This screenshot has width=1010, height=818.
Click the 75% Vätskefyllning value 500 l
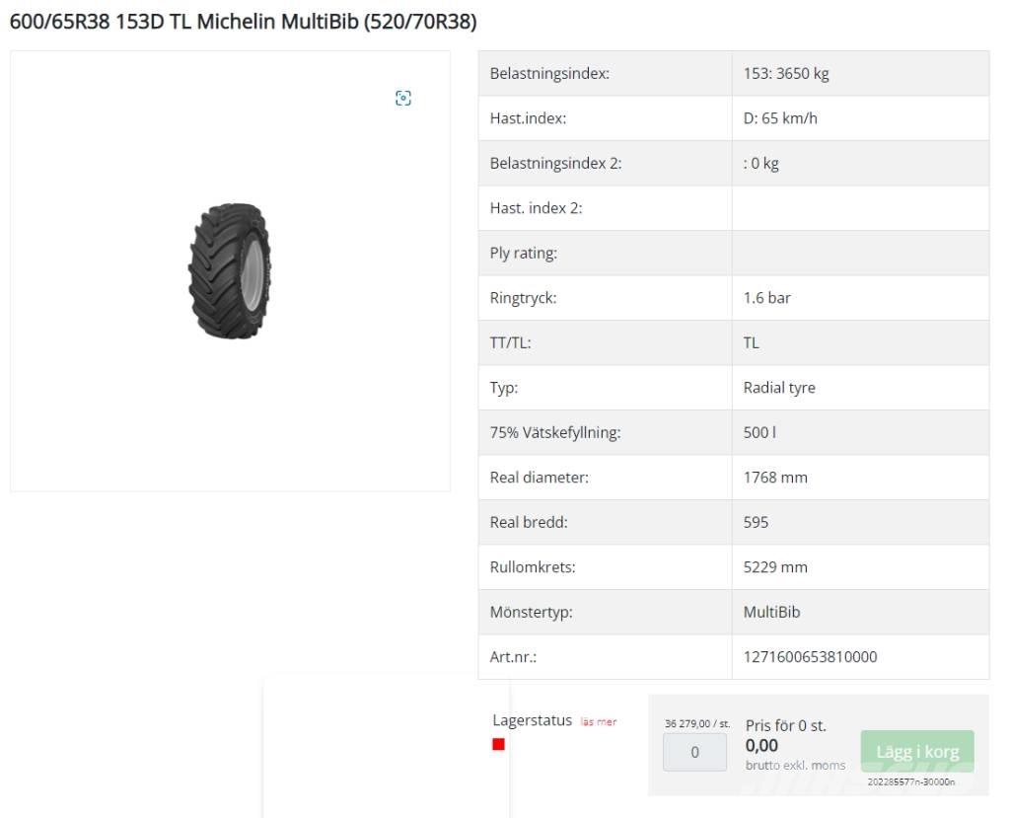(x=759, y=432)
